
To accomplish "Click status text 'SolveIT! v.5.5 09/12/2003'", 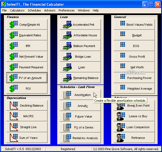I will (x=23, y=149).
